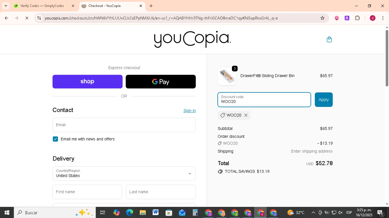Open Microsoft Word from the taskbar
The height and width of the screenshot is (218, 389).
click(156, 213)
